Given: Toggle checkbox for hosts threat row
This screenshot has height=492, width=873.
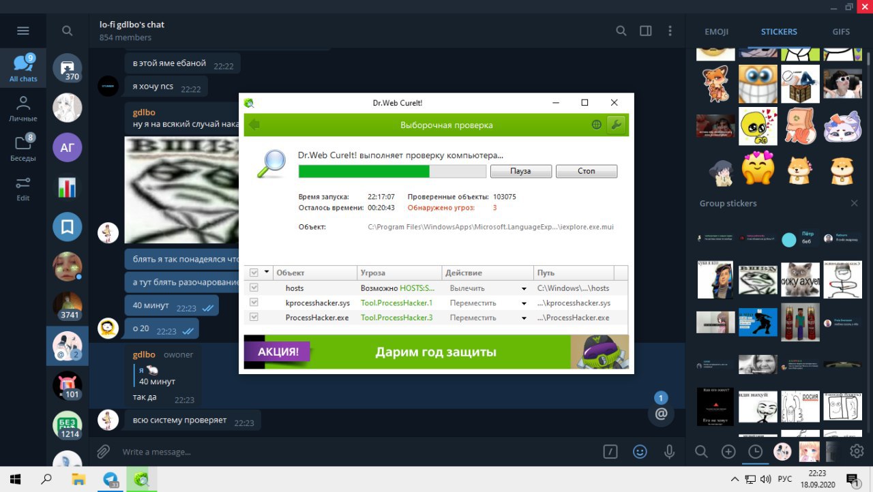Looking at the screenshot, I should (254, 288).
